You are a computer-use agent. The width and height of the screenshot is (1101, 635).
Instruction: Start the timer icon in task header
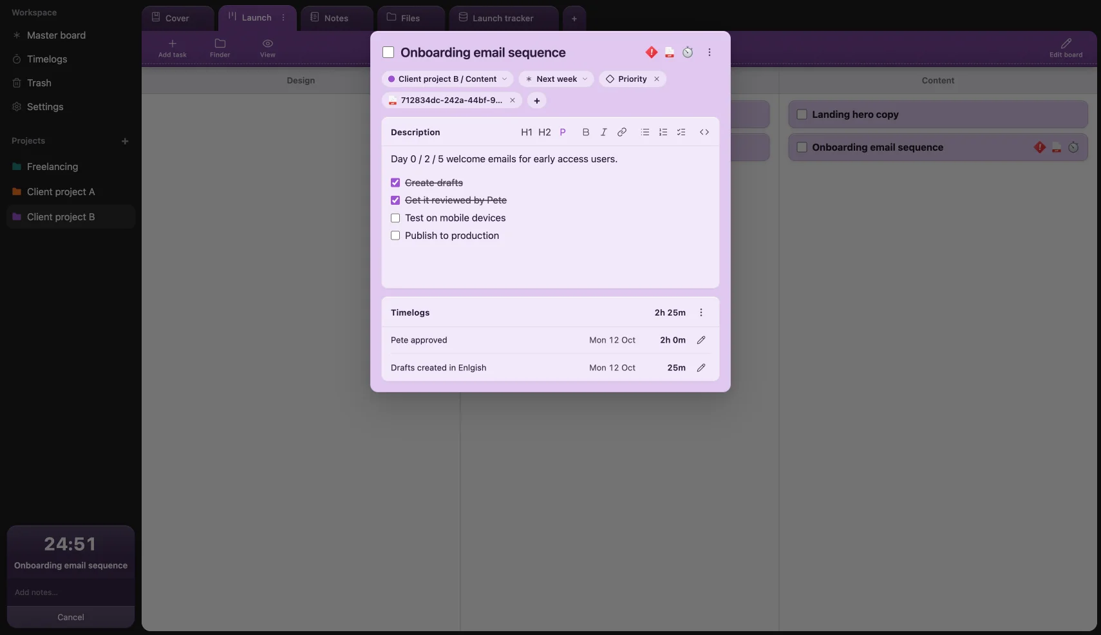click(x=688, y=52)
